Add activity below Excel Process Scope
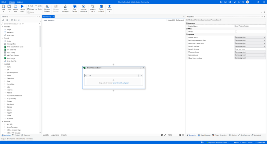This screenshot has height=144, width=267. click(x=113, y=91)
